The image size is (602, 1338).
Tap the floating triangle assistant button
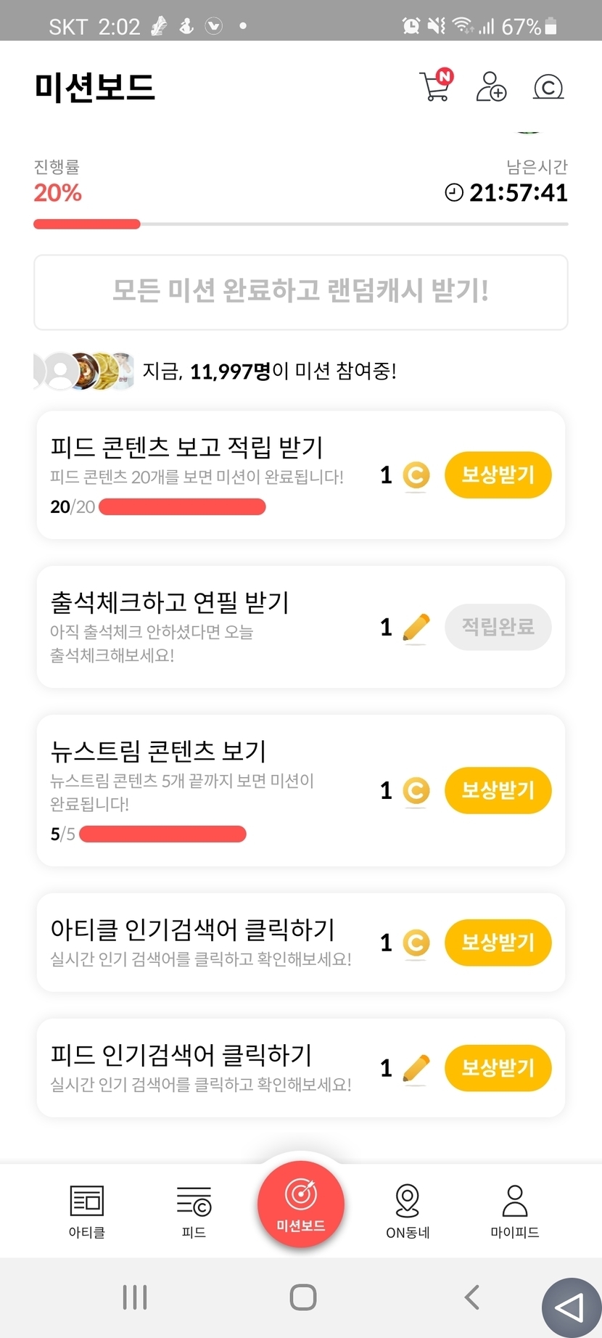coord(572,1307)
